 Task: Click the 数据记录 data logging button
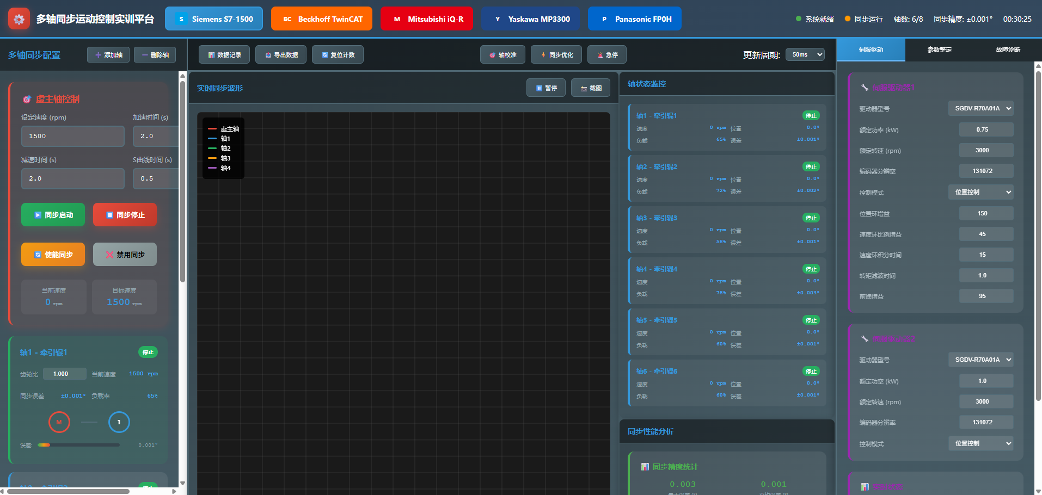[224, 55]
